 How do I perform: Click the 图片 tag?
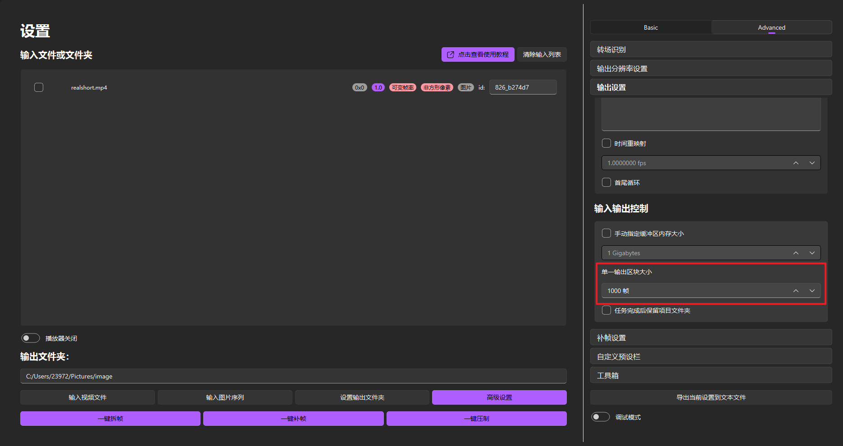466,87
